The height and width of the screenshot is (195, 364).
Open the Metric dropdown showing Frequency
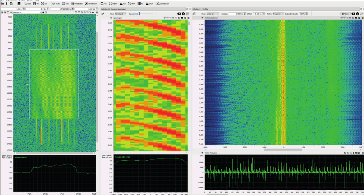278,13
